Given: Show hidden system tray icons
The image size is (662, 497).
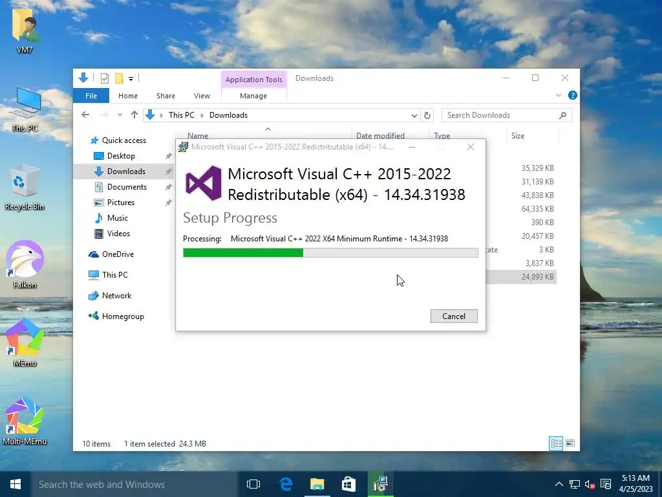Looking at the screenshot, I should coord(559,484).
